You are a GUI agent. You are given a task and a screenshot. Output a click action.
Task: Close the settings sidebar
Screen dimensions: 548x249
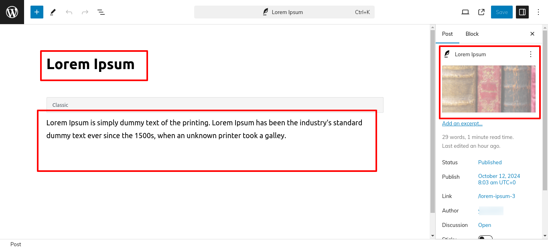532,34
